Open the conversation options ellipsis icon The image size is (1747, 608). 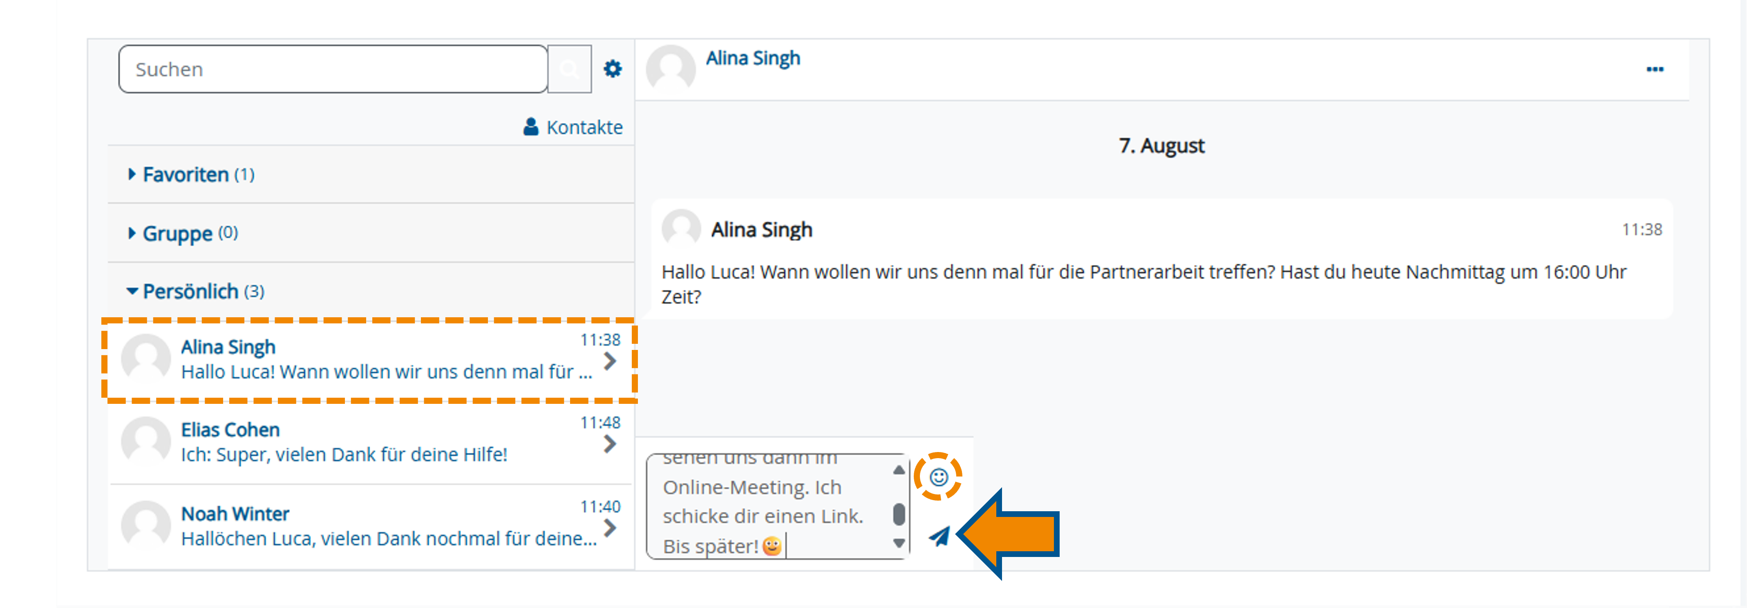point(1655,69)
